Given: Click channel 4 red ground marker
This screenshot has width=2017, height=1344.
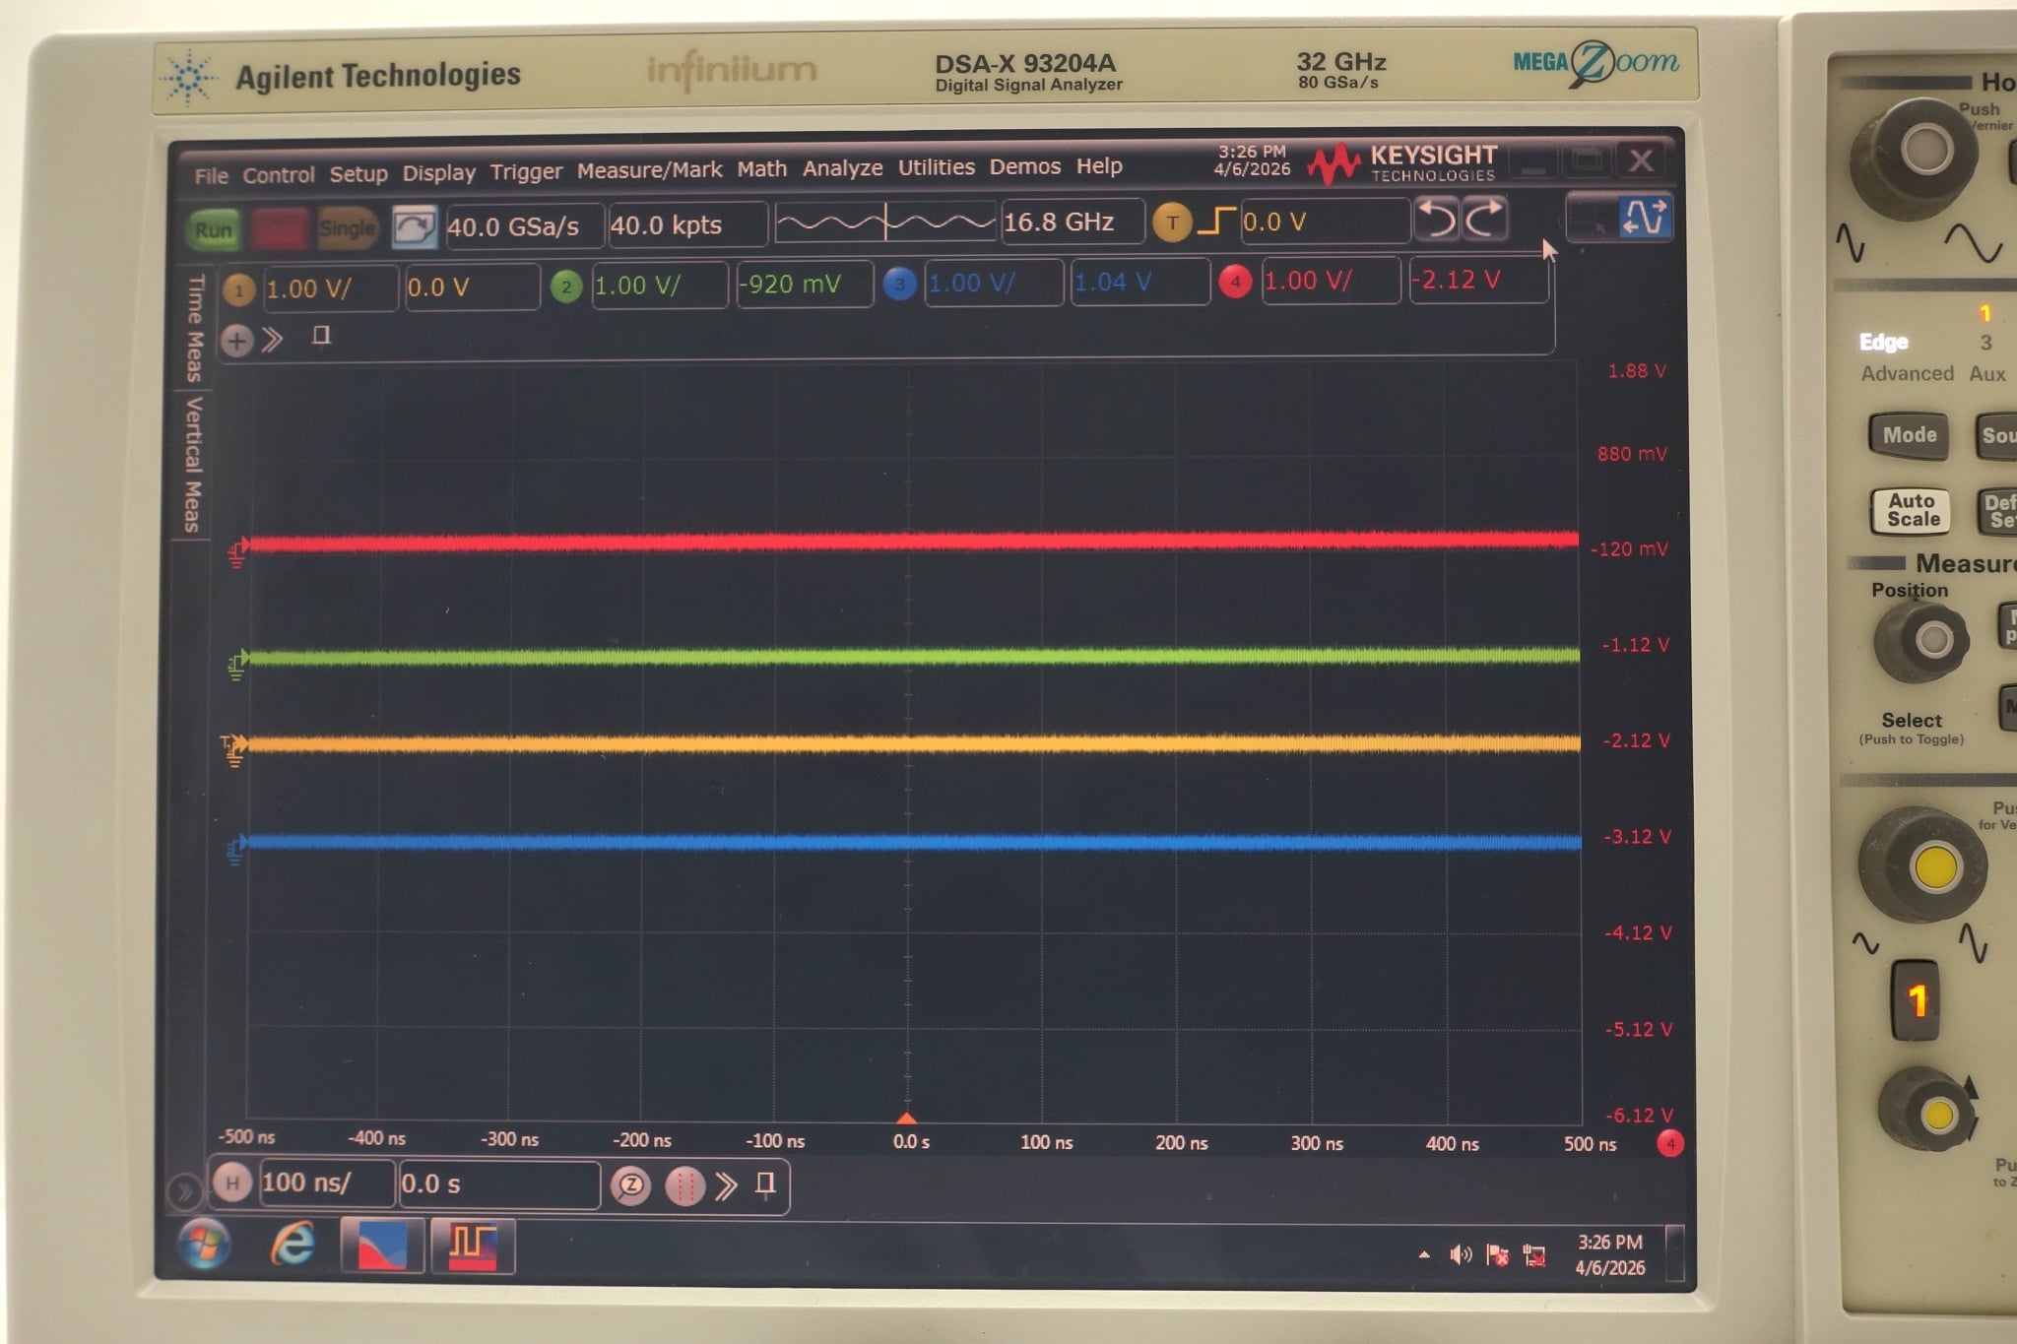Looking at the screenshot, I should click(x=237, y=552).
